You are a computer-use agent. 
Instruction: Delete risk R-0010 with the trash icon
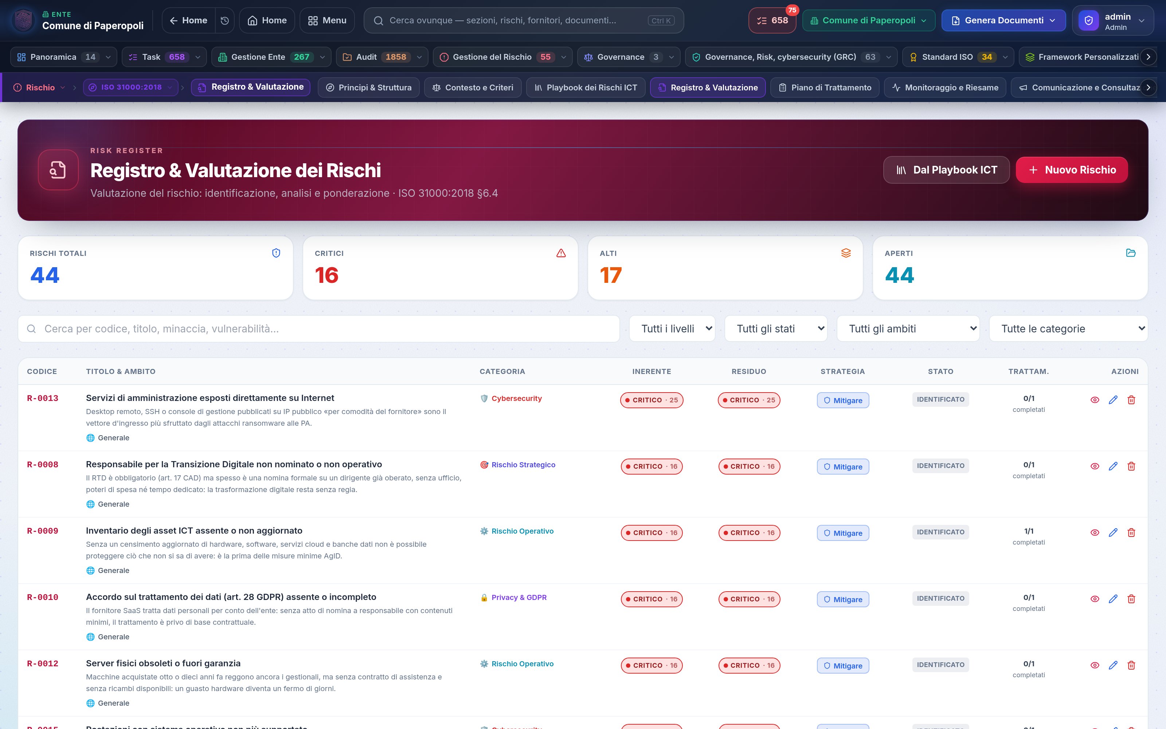1131,599
